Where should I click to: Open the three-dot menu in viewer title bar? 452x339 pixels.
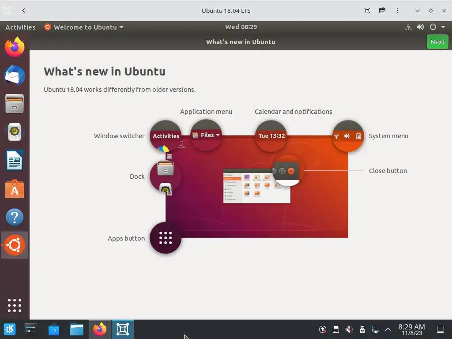tap(397, 11)
